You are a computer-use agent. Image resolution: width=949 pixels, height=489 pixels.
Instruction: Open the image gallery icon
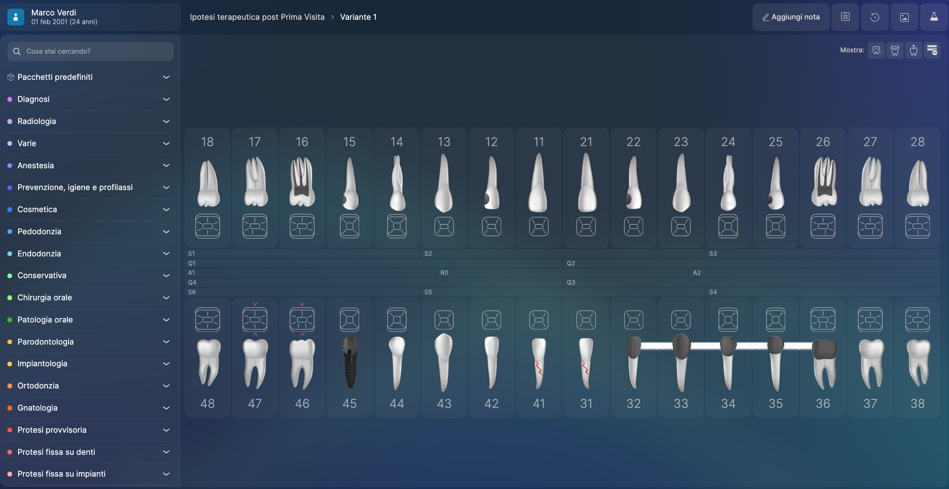tap(904, 17)
